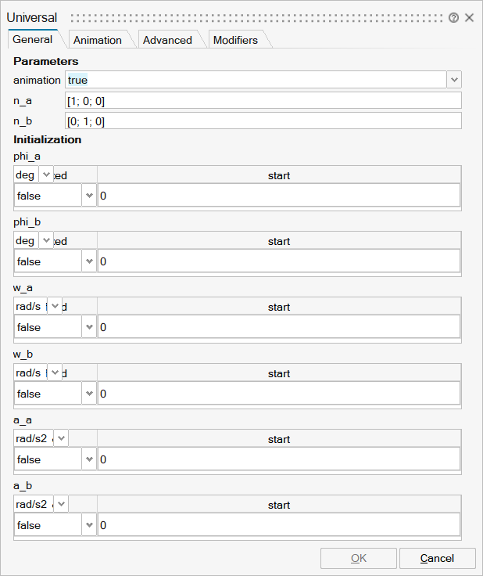Expand phi_b fixed false dropdown
This screenshot has width=483, height=576.
[88, 261]
